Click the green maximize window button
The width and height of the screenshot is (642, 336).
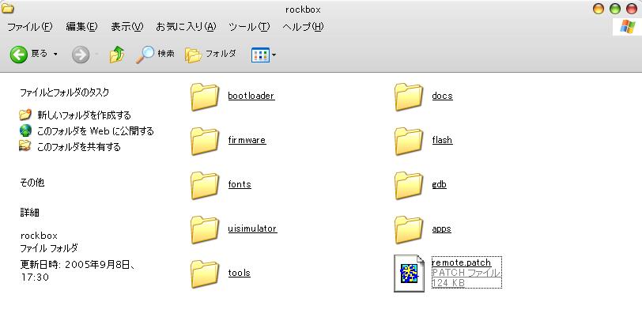tap(615, 9)
